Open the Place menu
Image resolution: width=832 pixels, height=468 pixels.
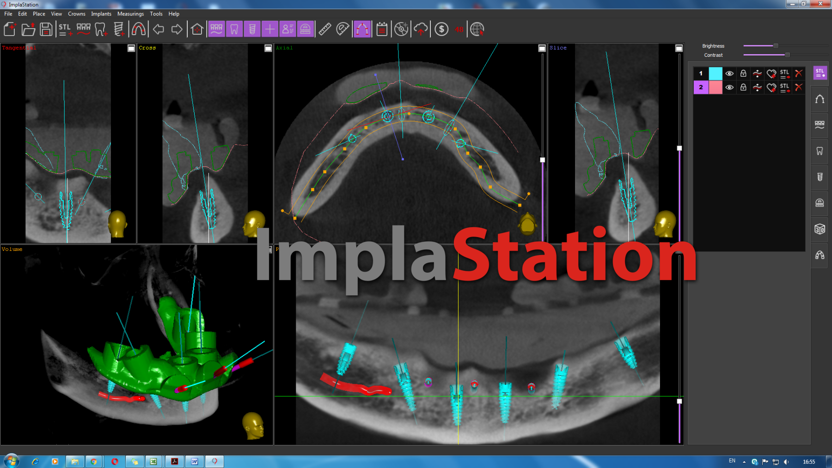tap(39, 14)
